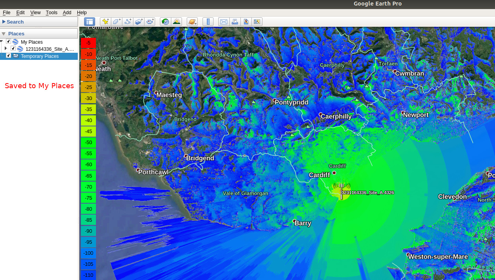Show sunlight across the landscape icon
Image resolution: width=495 pixels, height=280 pixels.
tap(176, 22)
